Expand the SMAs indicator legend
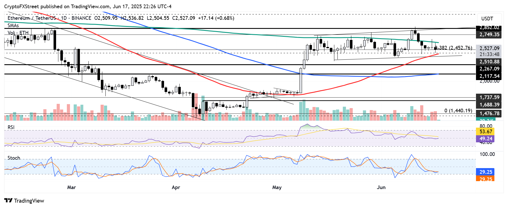The height and width of the screenshot is (208, 508). click(x=13, y=25)
